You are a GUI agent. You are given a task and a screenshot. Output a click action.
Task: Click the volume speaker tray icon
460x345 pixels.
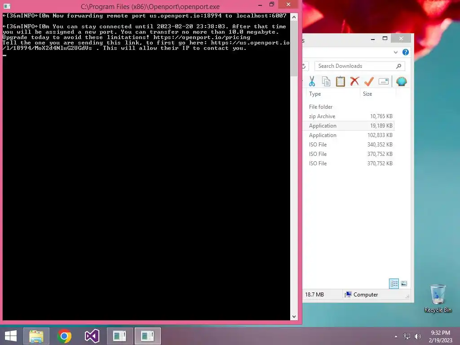(x=417, y=336)
